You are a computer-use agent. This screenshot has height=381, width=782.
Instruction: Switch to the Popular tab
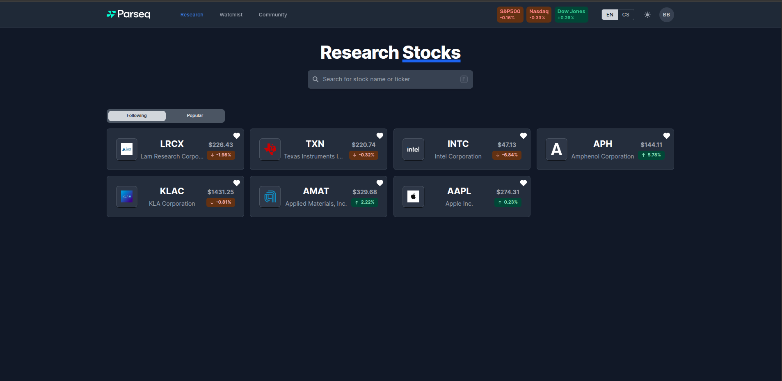point(195,116)
